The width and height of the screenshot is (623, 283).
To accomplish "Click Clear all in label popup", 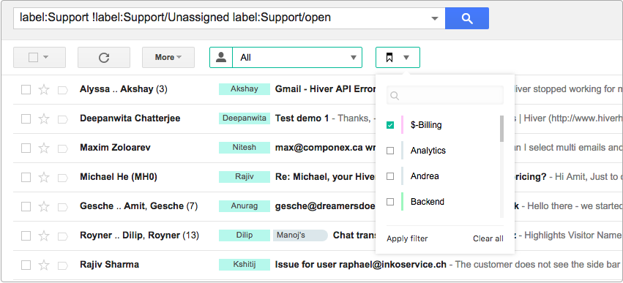I will pyautogui.click(x=488, y=238).
